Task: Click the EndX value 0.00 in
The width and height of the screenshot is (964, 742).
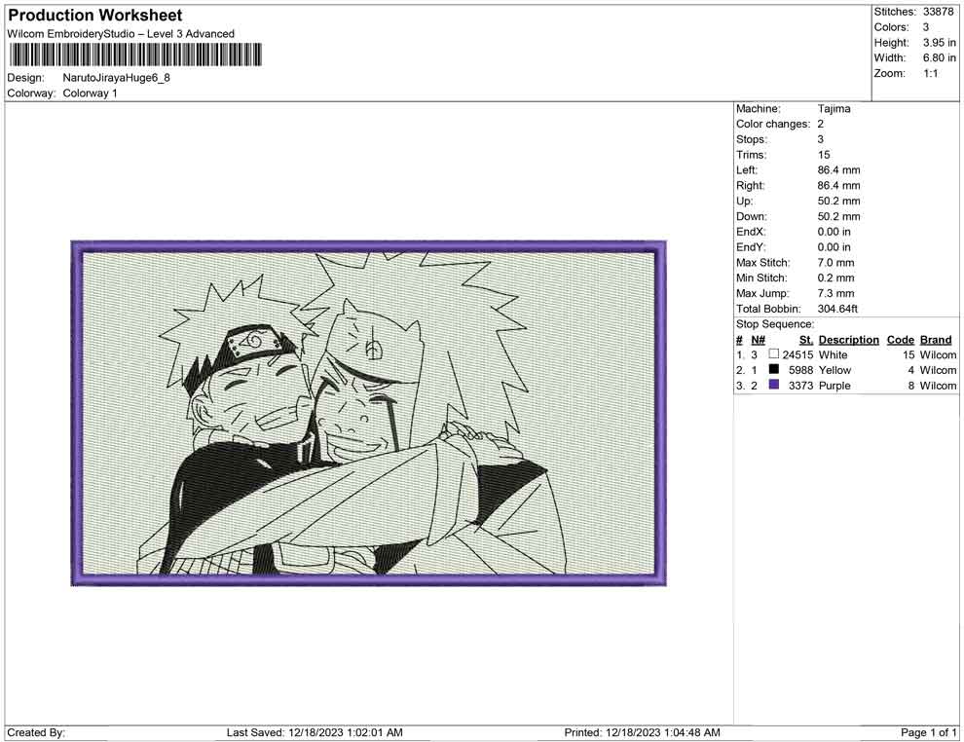Action: [x=834, y=232]
